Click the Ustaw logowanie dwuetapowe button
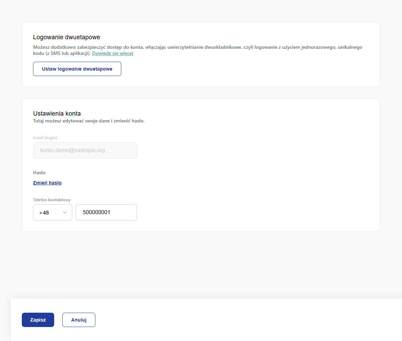The width and height of the screenshot is (402, 341). [x=77, y=69]
